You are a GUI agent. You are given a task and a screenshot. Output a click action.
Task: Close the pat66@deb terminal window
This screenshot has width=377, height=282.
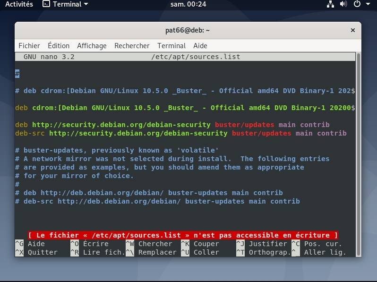353,30
